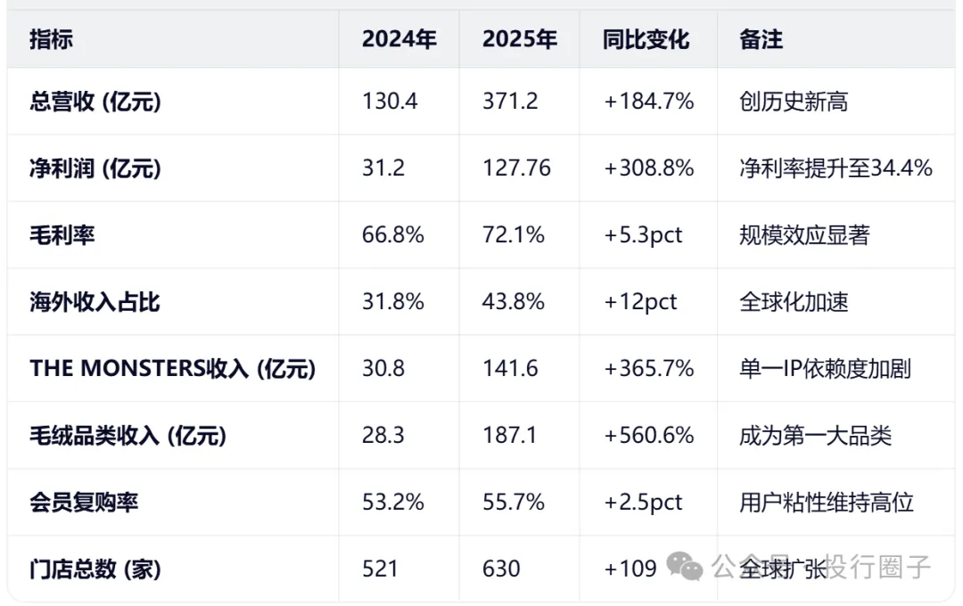The width and height of the screenshot is (963, 606).
Task: Select the 会员复购率 row label
Action: (x=84, y=503)
